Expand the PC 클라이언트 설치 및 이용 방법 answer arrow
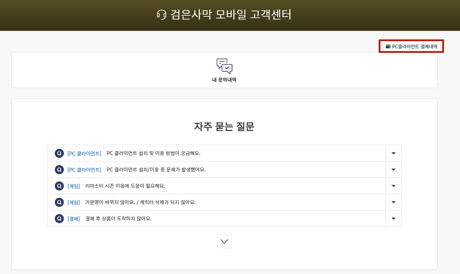This screenshot has height=274, width=460. [x=393, y=153]
